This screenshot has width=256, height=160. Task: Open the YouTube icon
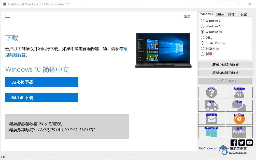click(x=249, y=143)
